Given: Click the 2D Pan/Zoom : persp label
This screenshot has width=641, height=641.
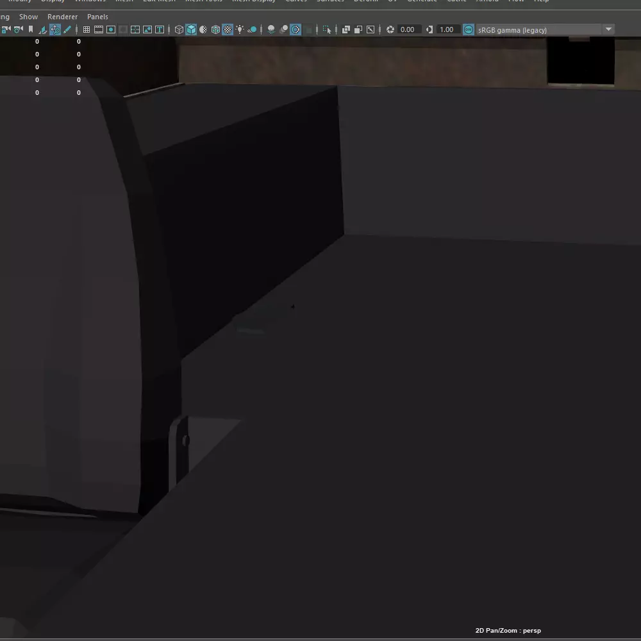Looking at the screenshot, I should [x=508, y=630].
